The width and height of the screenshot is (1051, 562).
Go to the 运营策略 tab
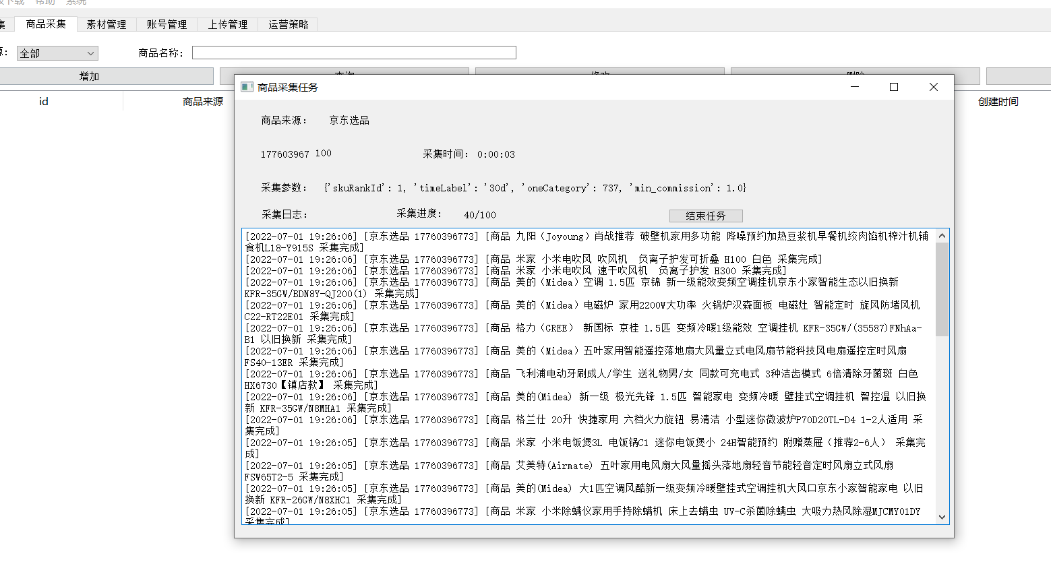pos(288,24)
